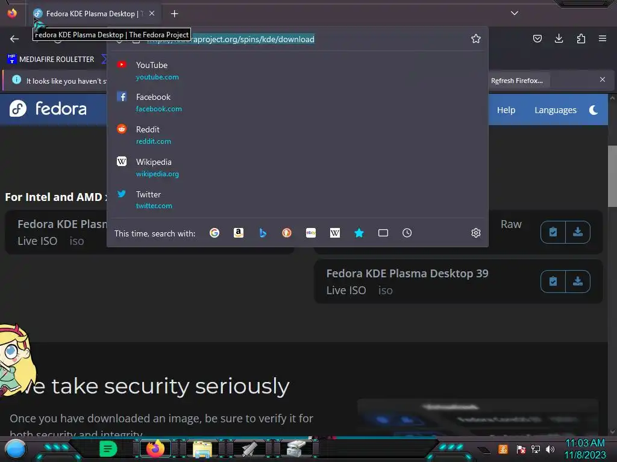617x462 pixels.
Task: Open Firefox application hamburger menu
Action: pyautogui.click(x=603, y=38)
